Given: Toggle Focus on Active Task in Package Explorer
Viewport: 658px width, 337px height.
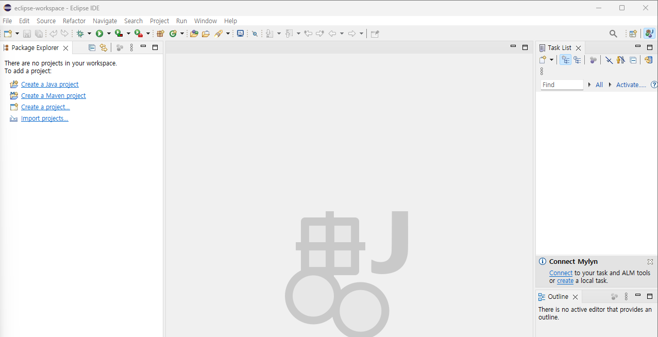Looking at the screenshot, I should point(120,47).
